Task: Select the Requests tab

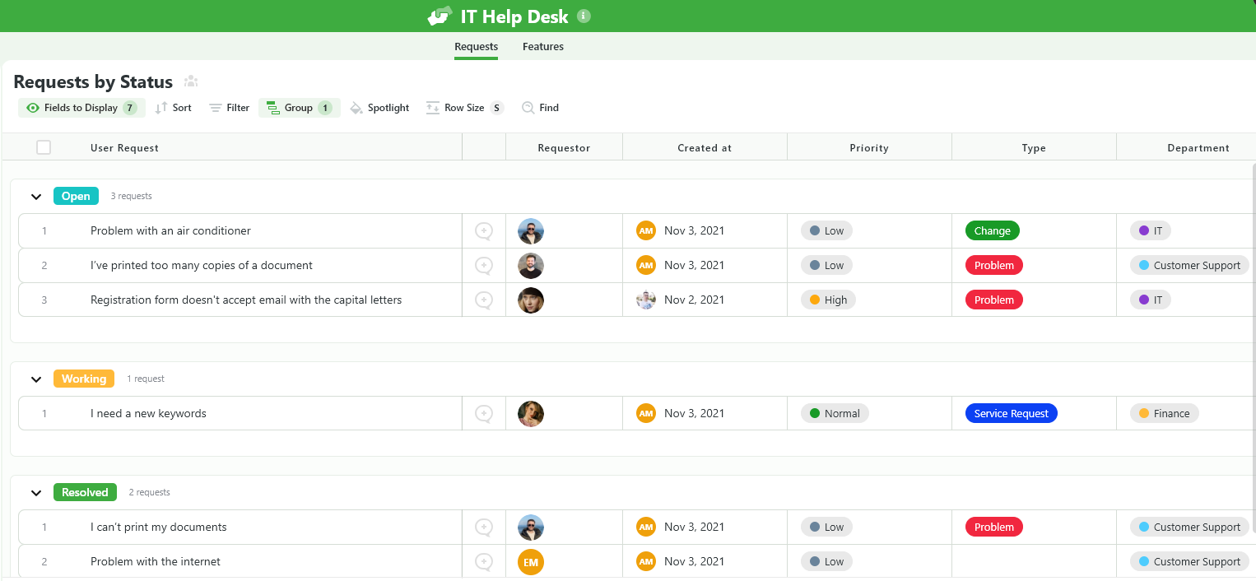Action: [x=476, y=47]
